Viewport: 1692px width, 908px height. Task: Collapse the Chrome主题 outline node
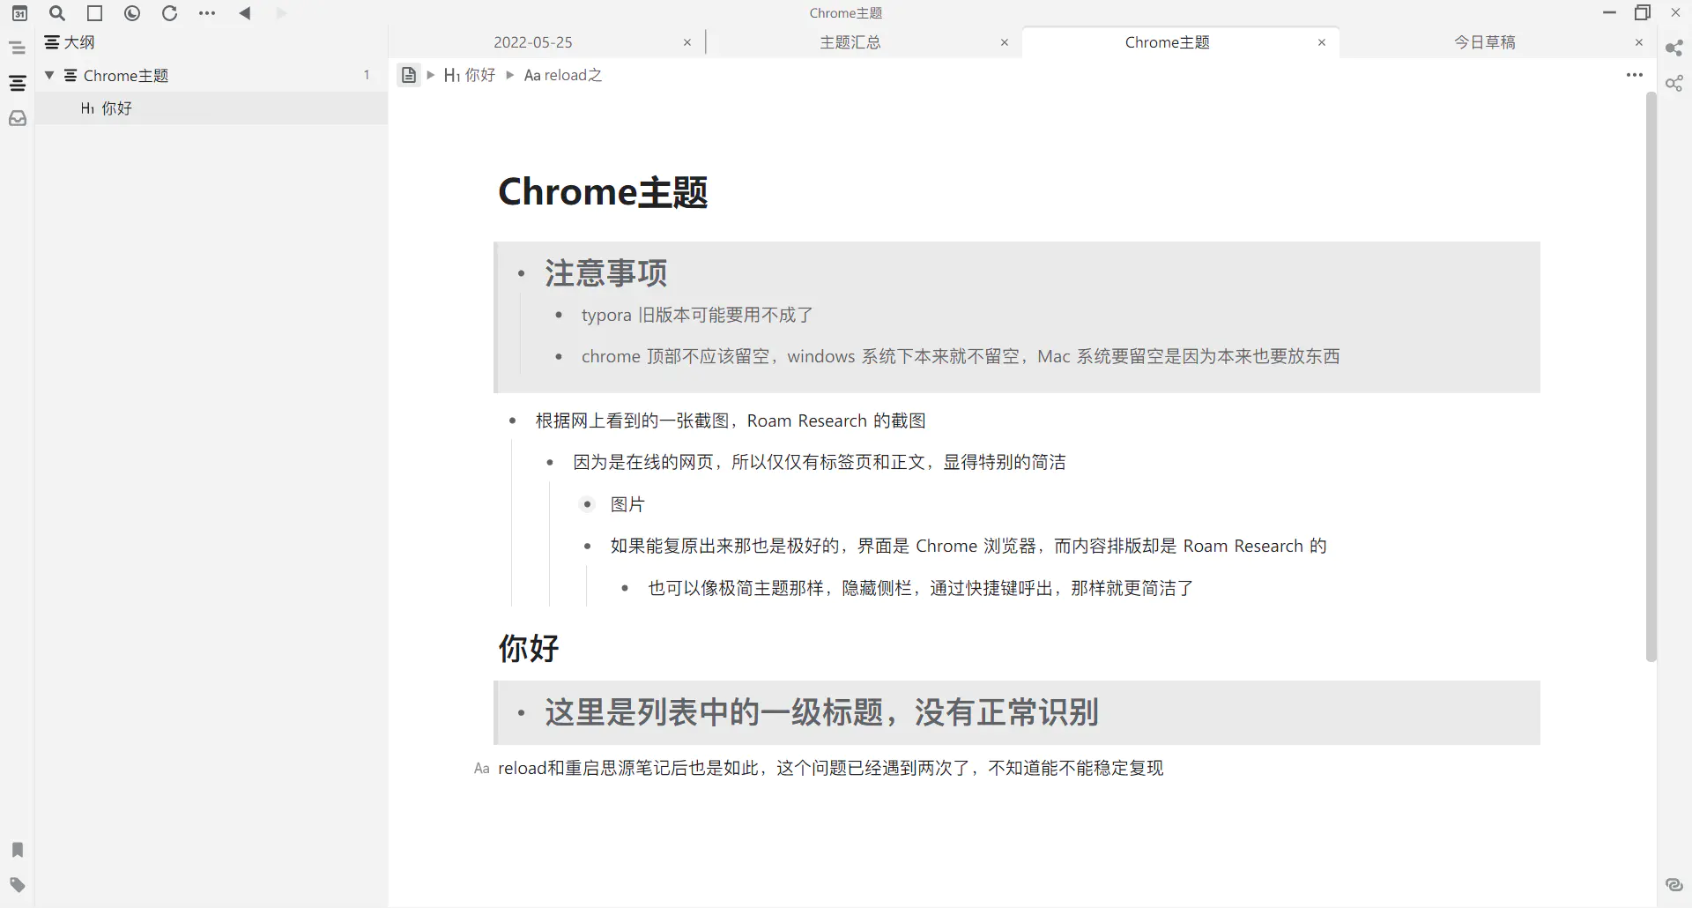[49, 76]
